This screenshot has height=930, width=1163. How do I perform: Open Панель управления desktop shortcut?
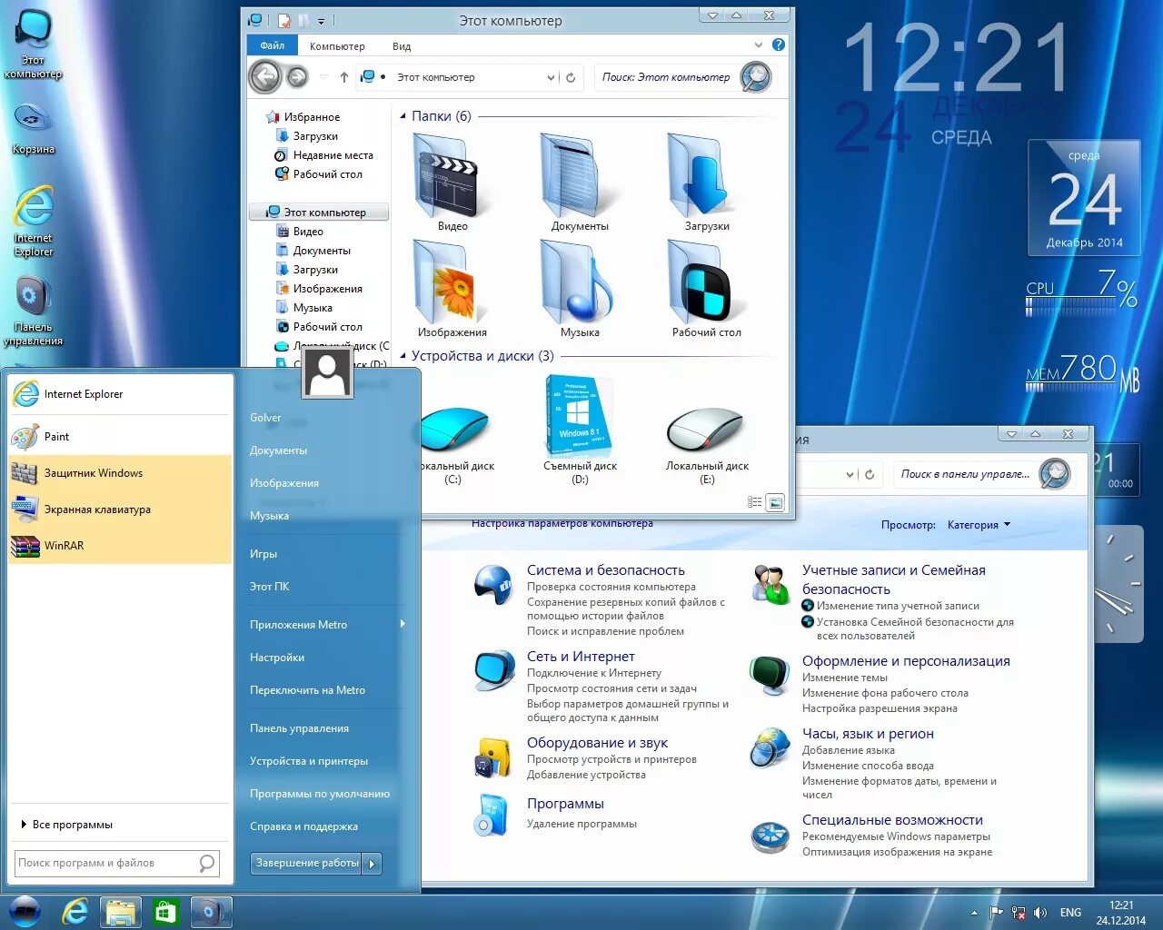pos(33,312)
